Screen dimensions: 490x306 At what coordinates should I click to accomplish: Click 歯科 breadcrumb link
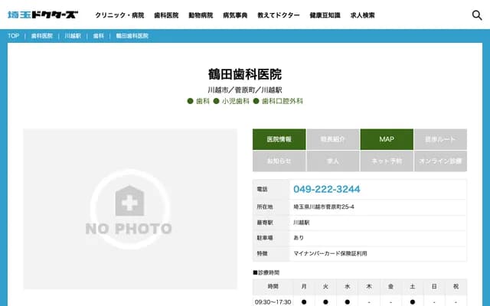(x=98, y=36)
